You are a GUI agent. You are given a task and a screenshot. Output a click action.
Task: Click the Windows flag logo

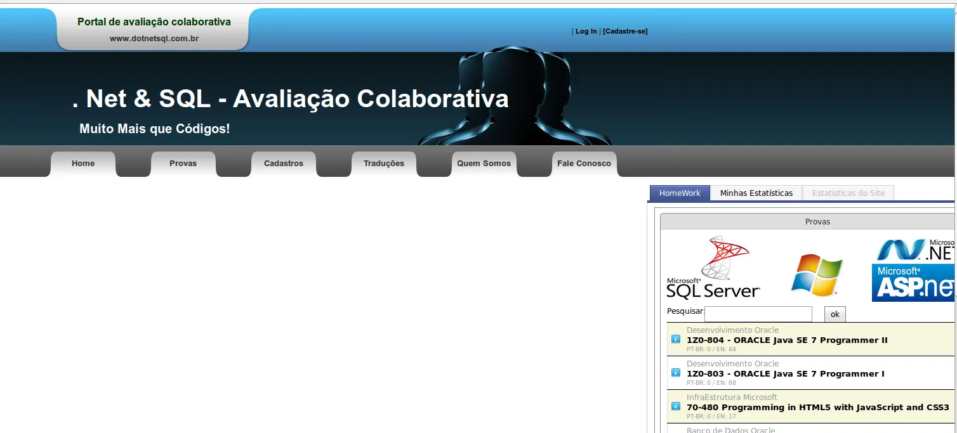click(817, 275)
